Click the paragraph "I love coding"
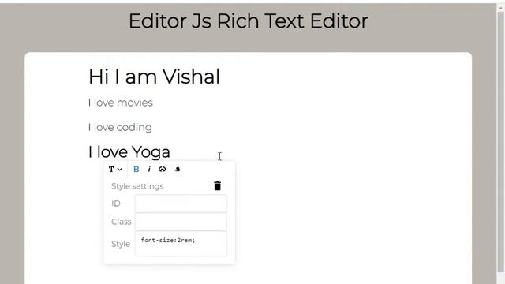Viewport: 505px width, 284px height. 120,127
